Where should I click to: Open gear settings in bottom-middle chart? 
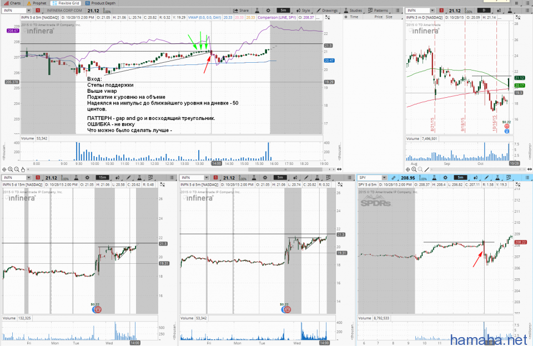point(265,178)
